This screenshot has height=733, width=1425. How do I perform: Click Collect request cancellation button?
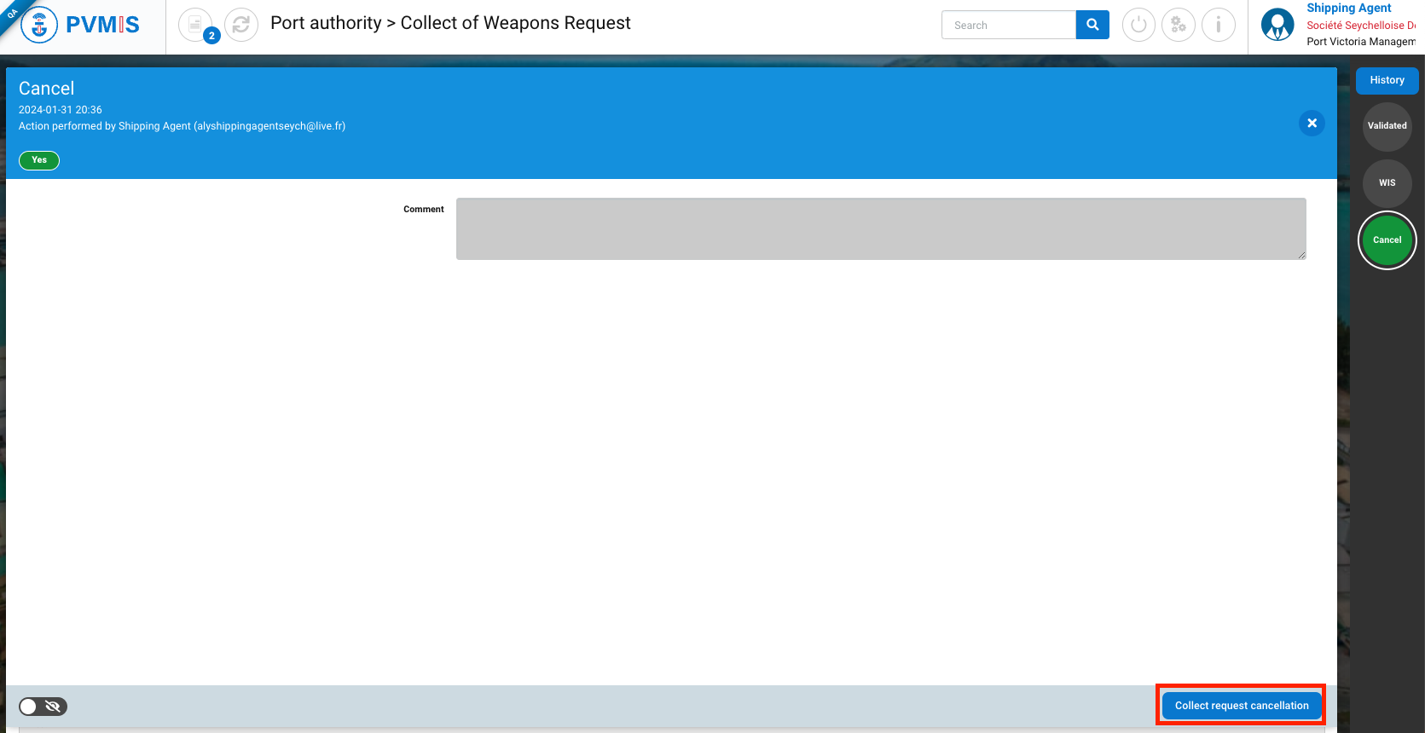coord(1241,706)
